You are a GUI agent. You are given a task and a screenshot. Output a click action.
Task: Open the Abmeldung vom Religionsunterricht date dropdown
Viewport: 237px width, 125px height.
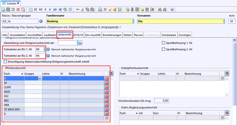pos(80,43)
